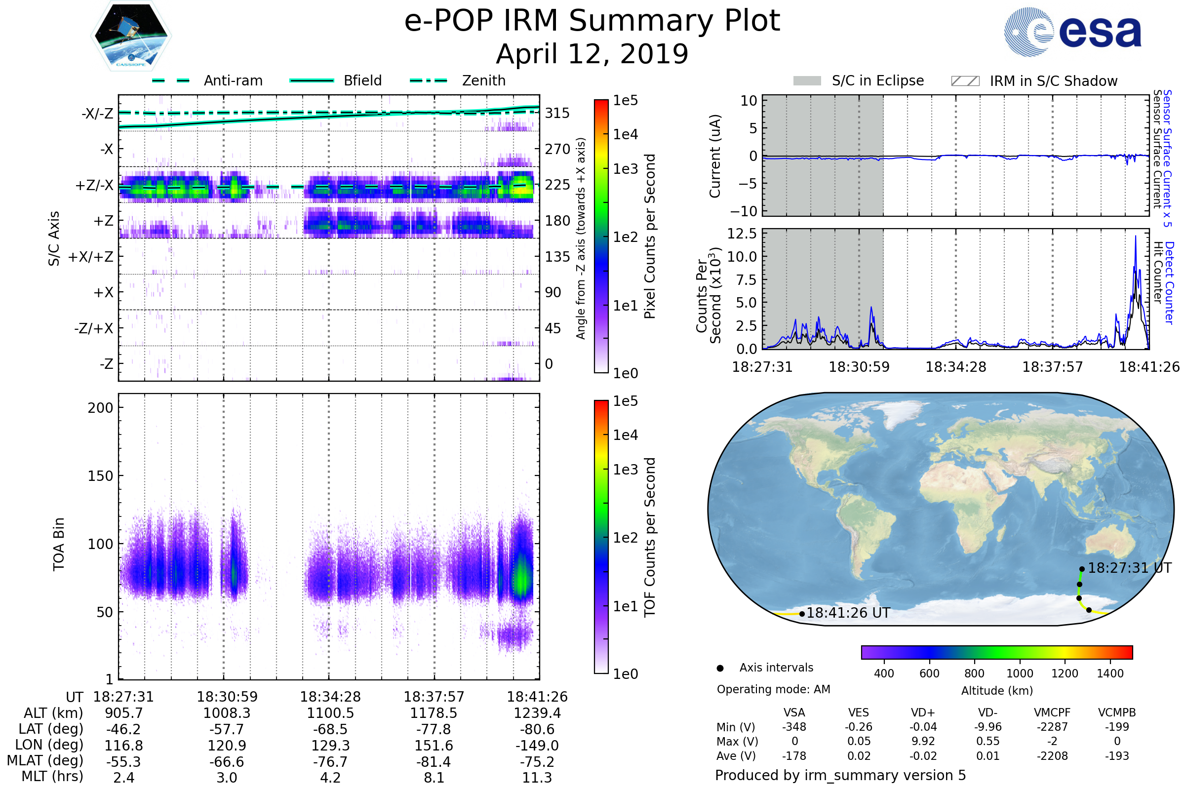Click the Operating mode: AM text

[x=773, y=689]
